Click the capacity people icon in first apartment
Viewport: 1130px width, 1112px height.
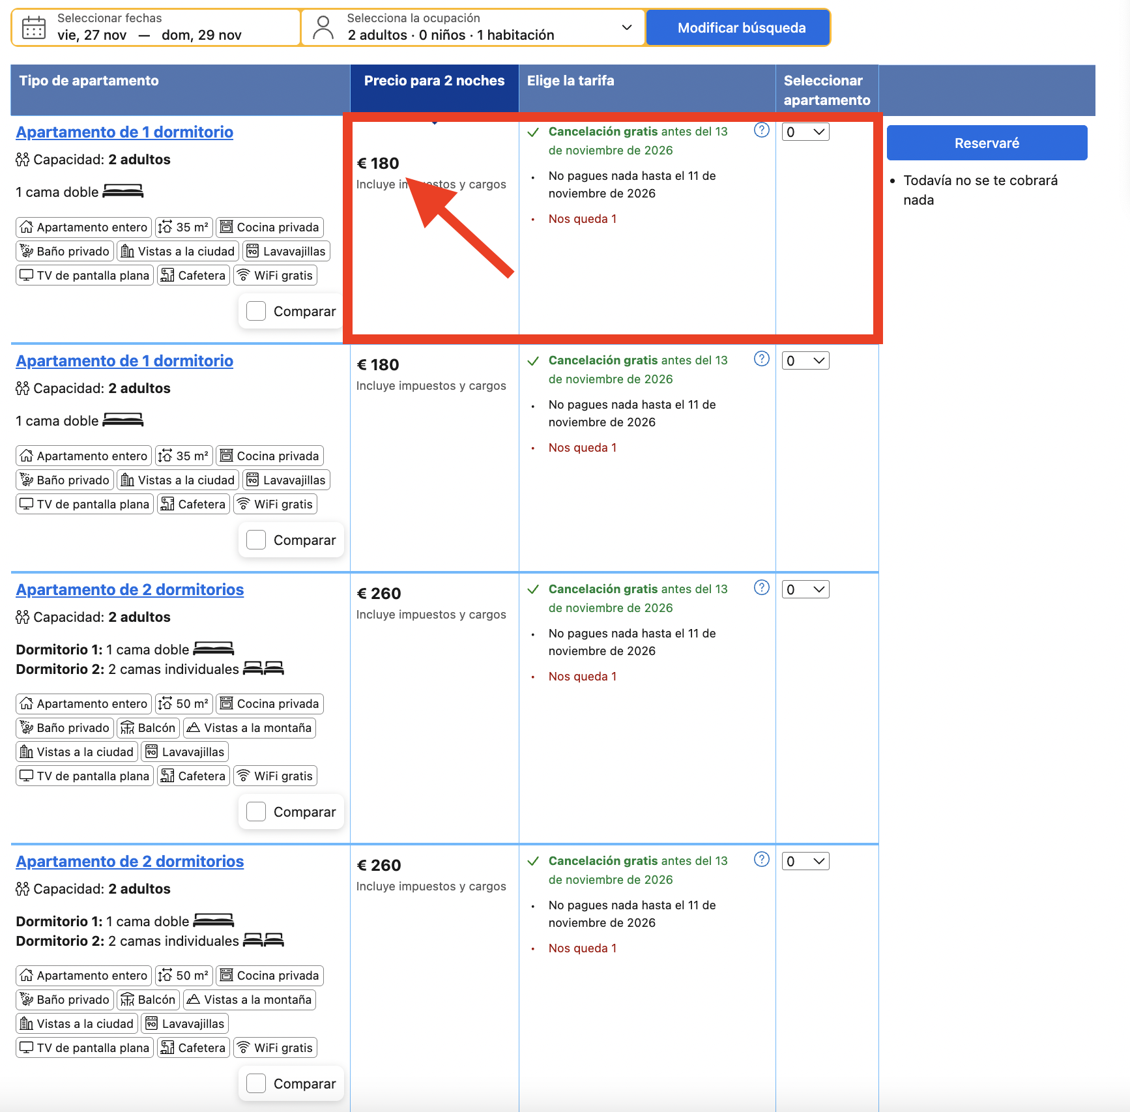pos(23,160)
